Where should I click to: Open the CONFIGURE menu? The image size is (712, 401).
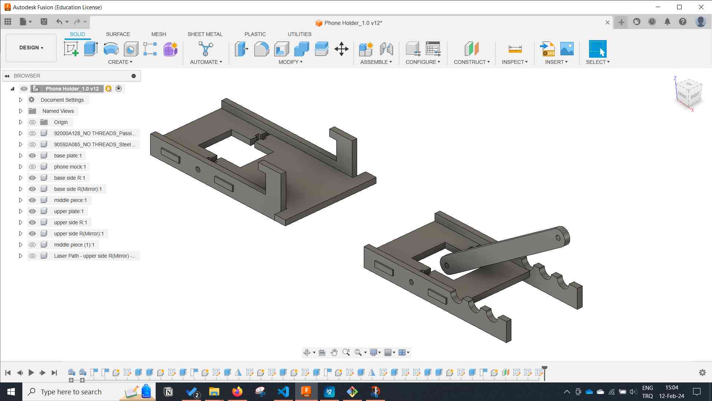click(x=423, y=62)
